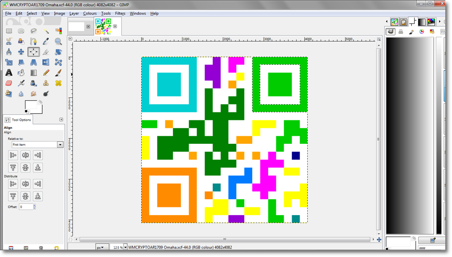452x257 pixels.
Task: Select the Flip tool
Action: point(46,62)
